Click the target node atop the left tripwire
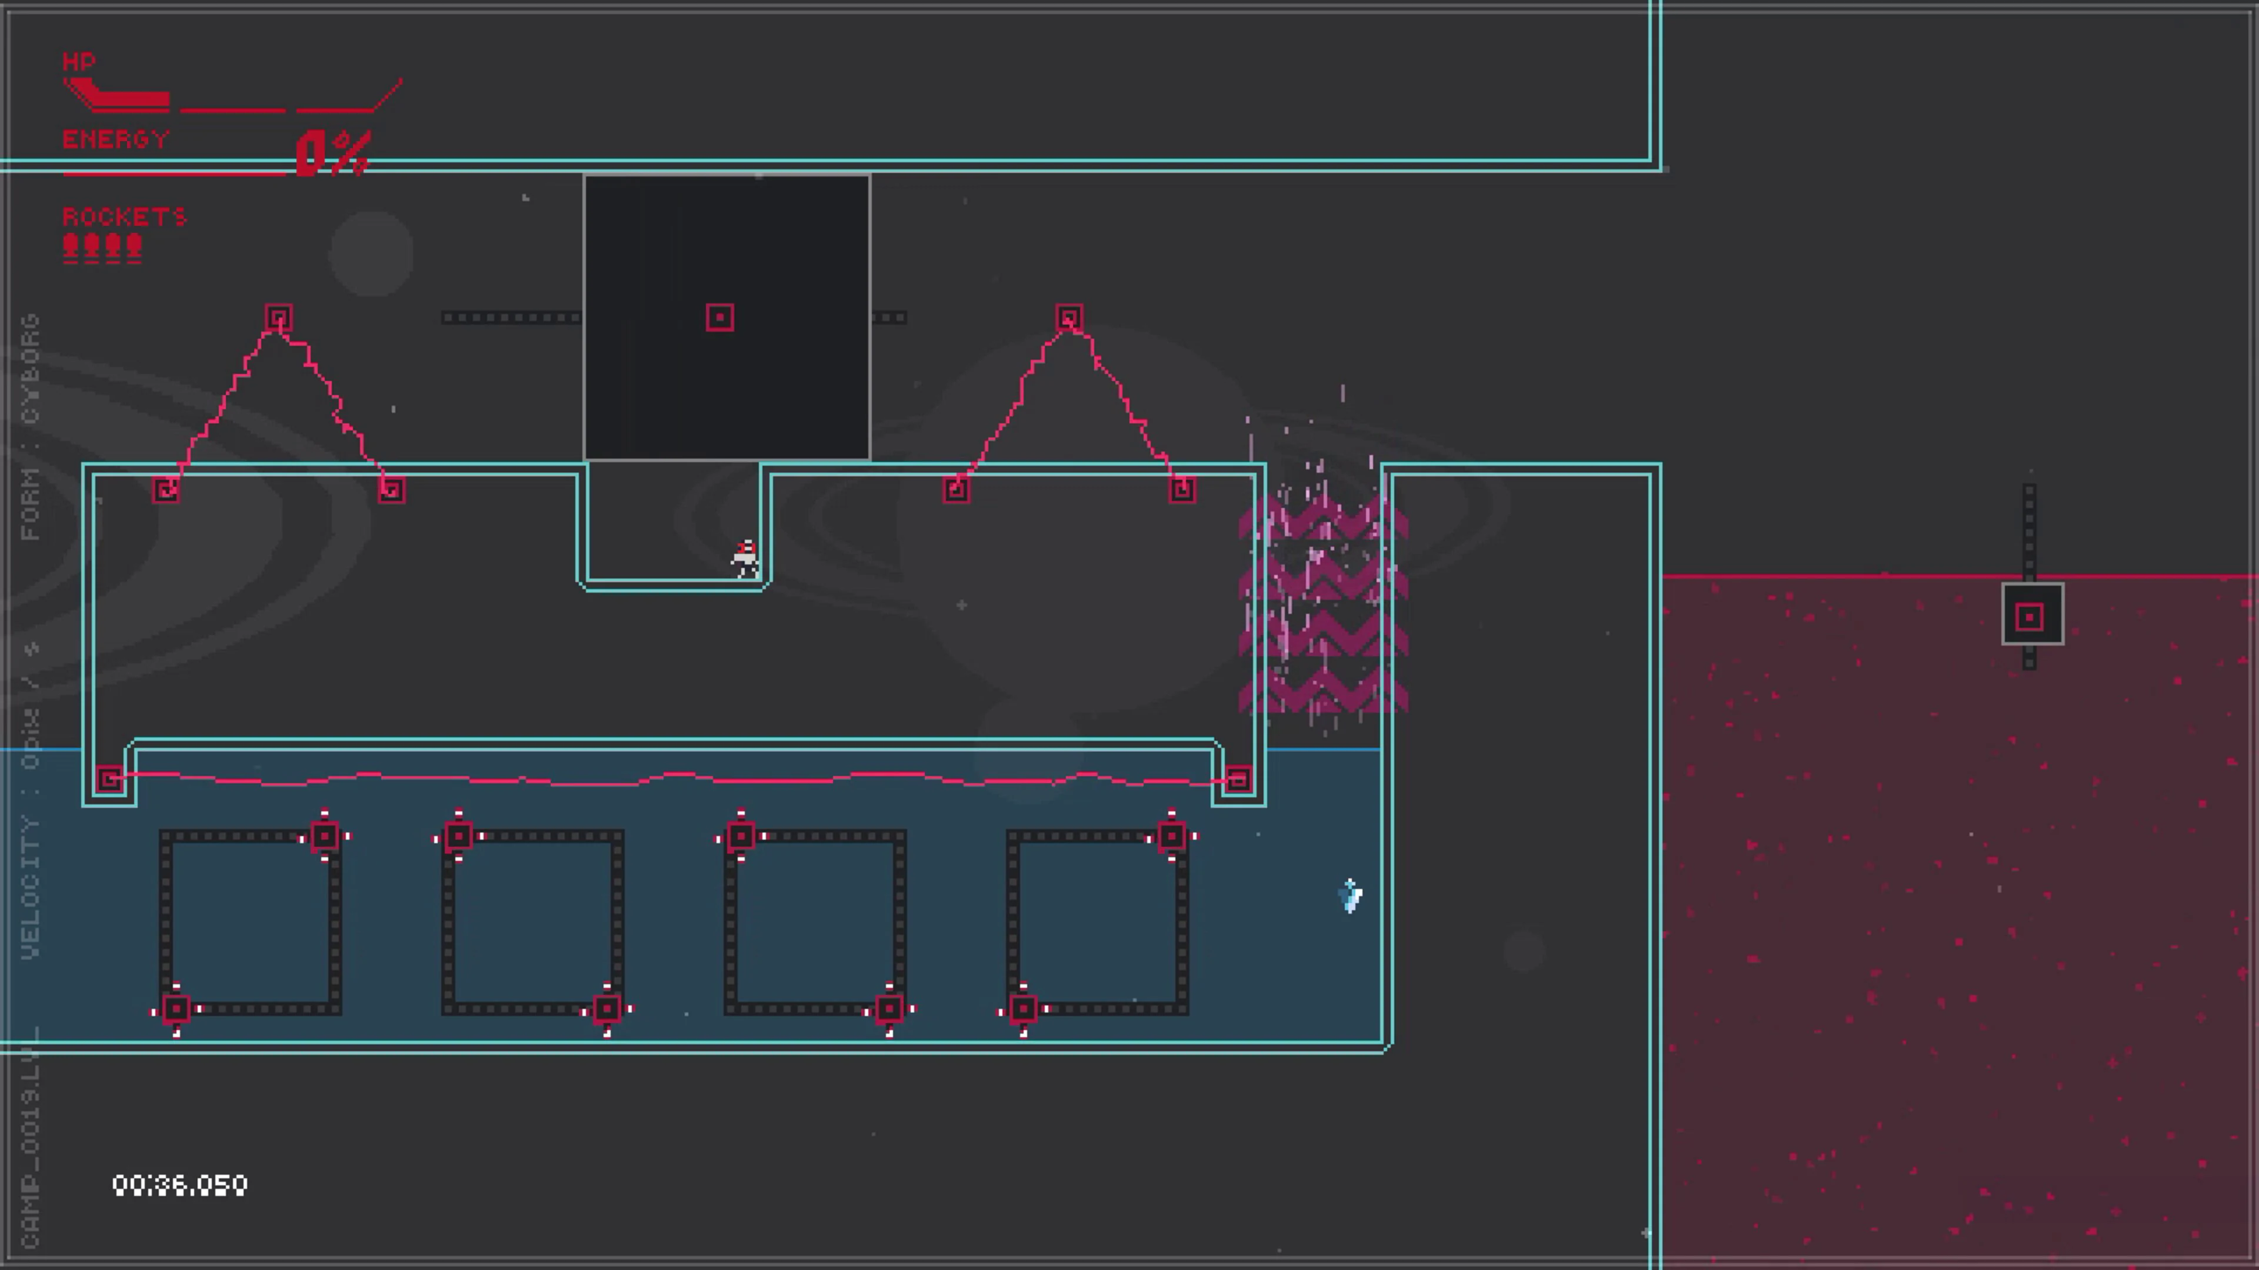2259x1270 pixels. coord(279,316)
